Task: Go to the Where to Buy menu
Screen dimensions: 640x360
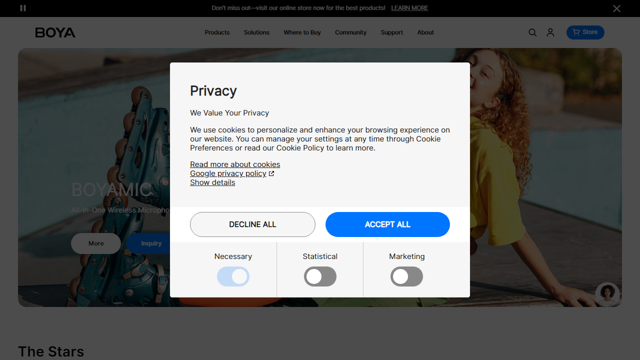Action: pos(302,32)
